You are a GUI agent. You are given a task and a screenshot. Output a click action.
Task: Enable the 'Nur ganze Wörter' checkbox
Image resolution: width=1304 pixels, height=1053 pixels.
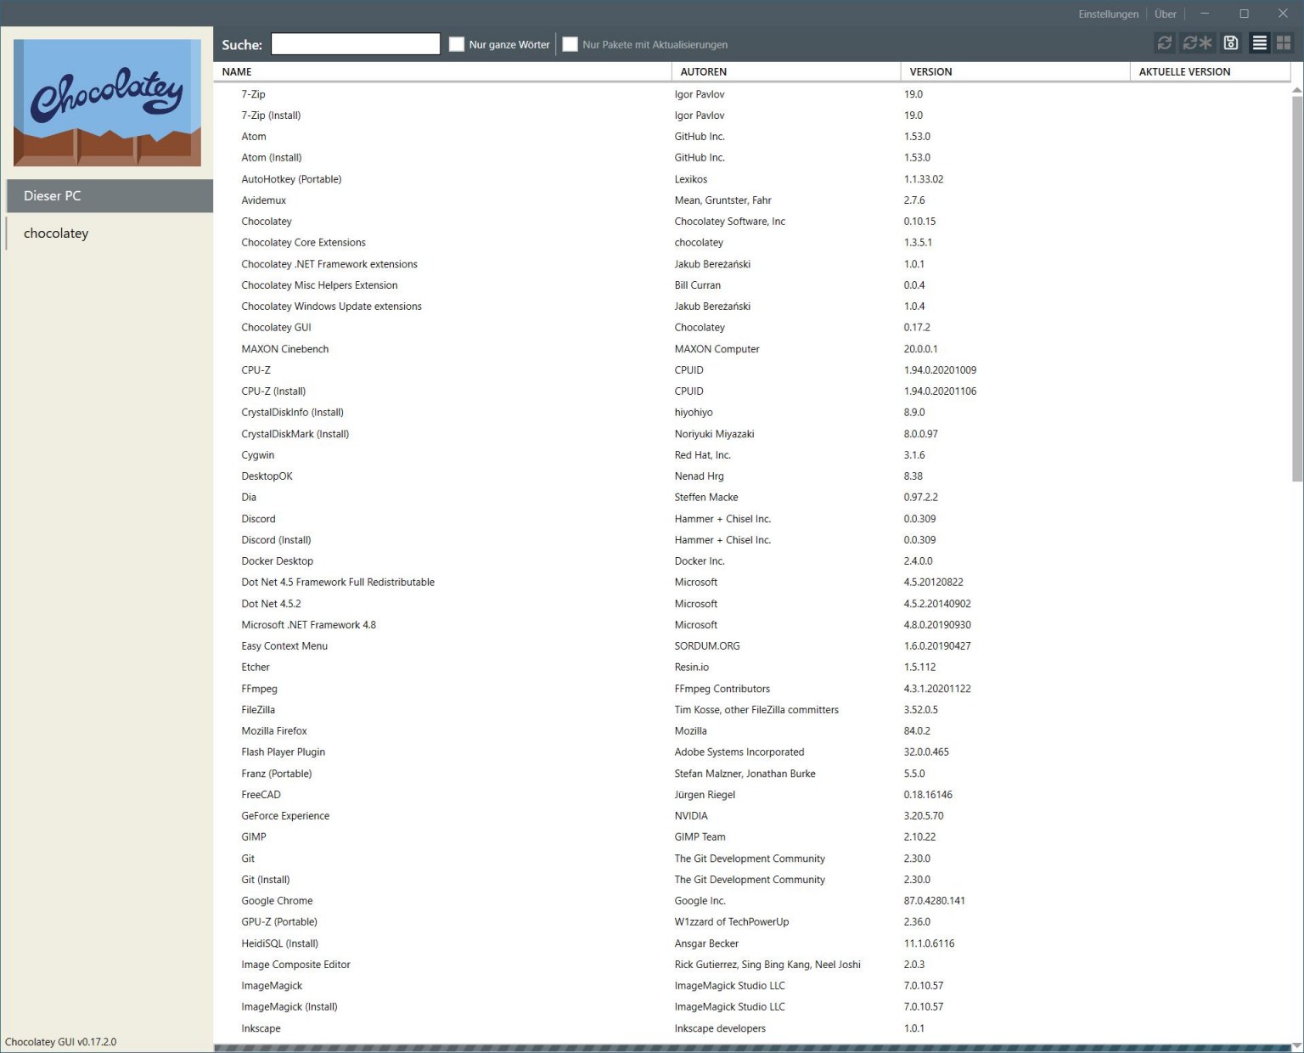(x=456, y=44)
